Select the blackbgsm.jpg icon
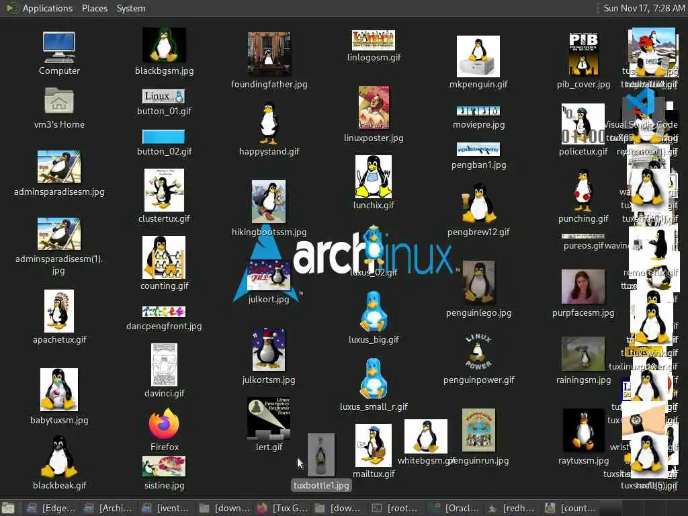The image size is (688, 516). click(x=164, y=45)
